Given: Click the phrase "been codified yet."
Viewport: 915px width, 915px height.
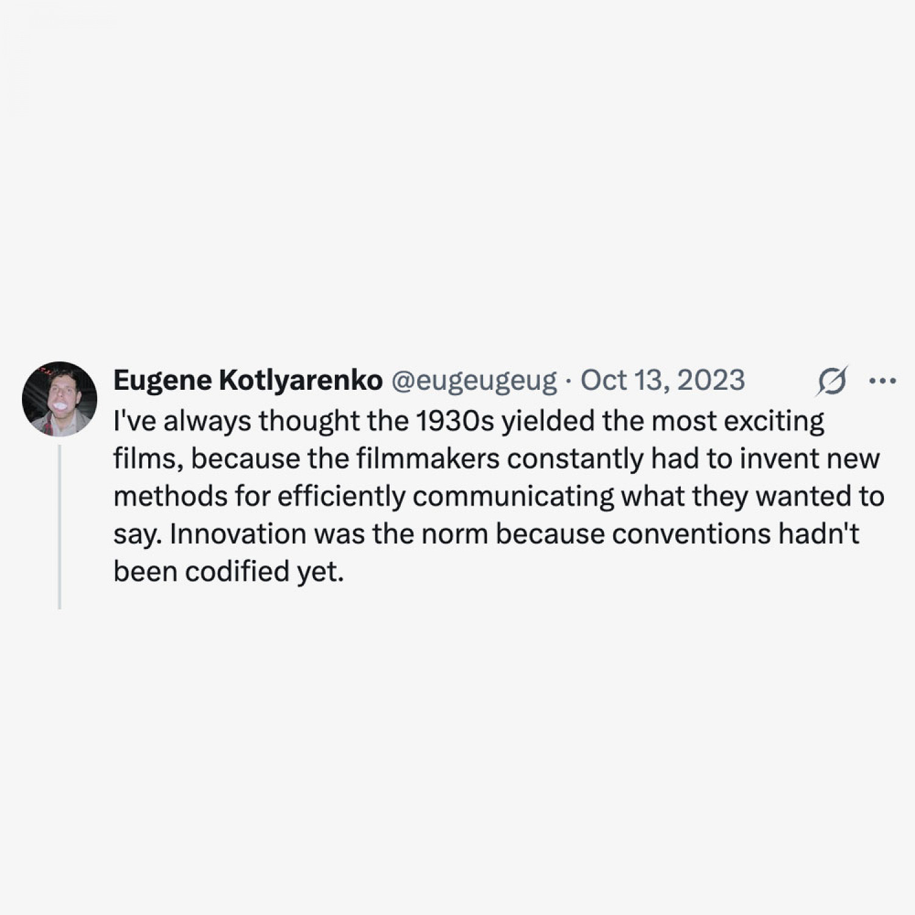Looking at the screenshot, I should pos(229,572).
